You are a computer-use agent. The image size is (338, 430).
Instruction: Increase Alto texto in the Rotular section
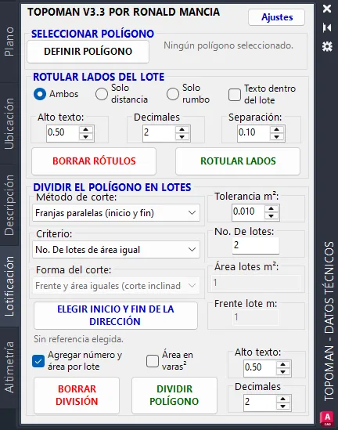(x=86, y=129)
